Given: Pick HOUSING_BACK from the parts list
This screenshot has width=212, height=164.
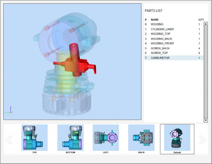Looking at the screenshot, I should pos(174,39).
